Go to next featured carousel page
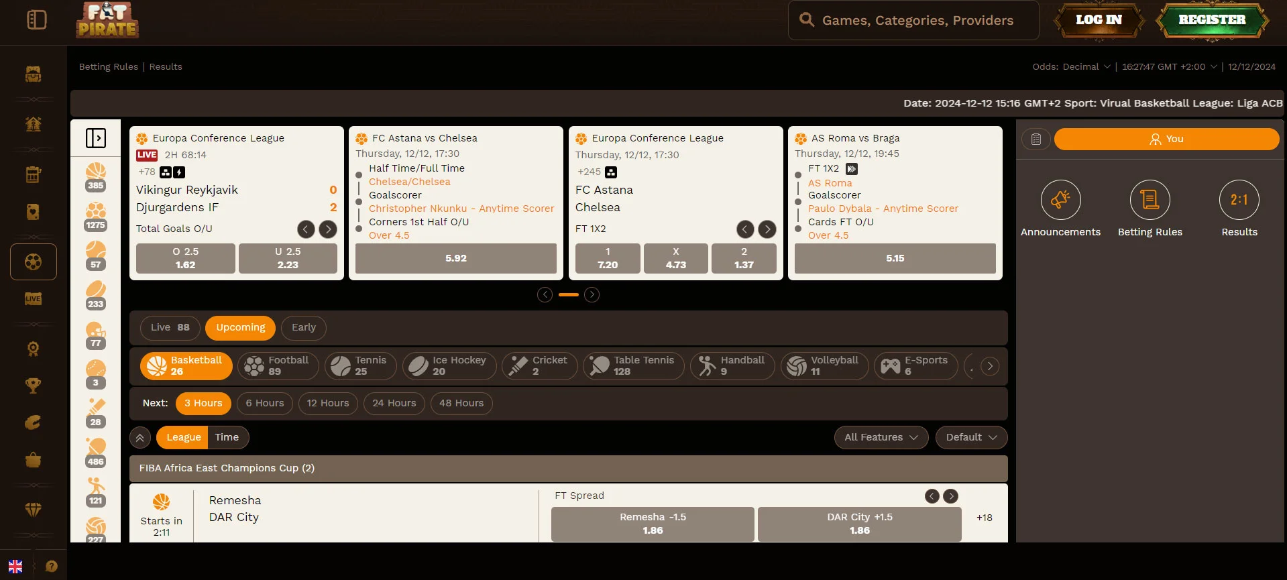 (x=592, y=294)
